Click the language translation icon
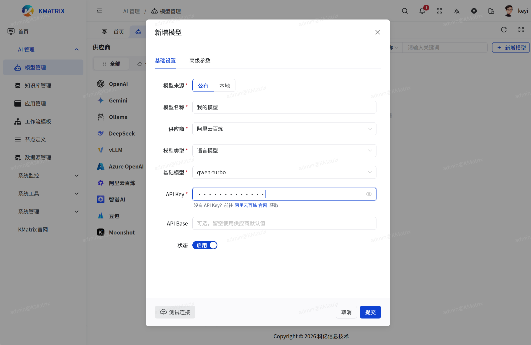Viewport: 531px width, 345px height. (457, 11)
